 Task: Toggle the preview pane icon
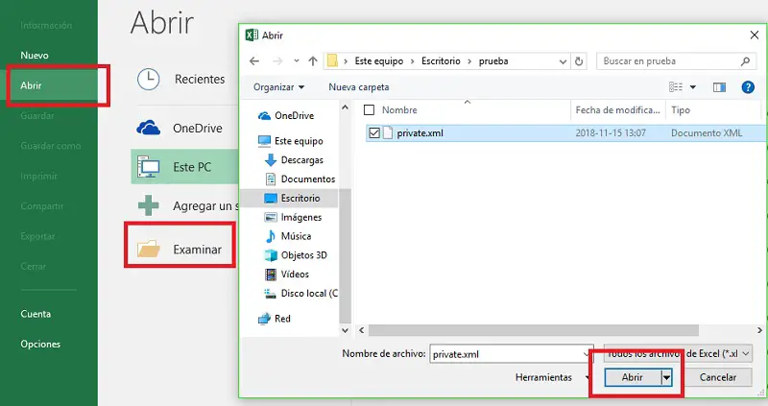[x=719, y=87]
